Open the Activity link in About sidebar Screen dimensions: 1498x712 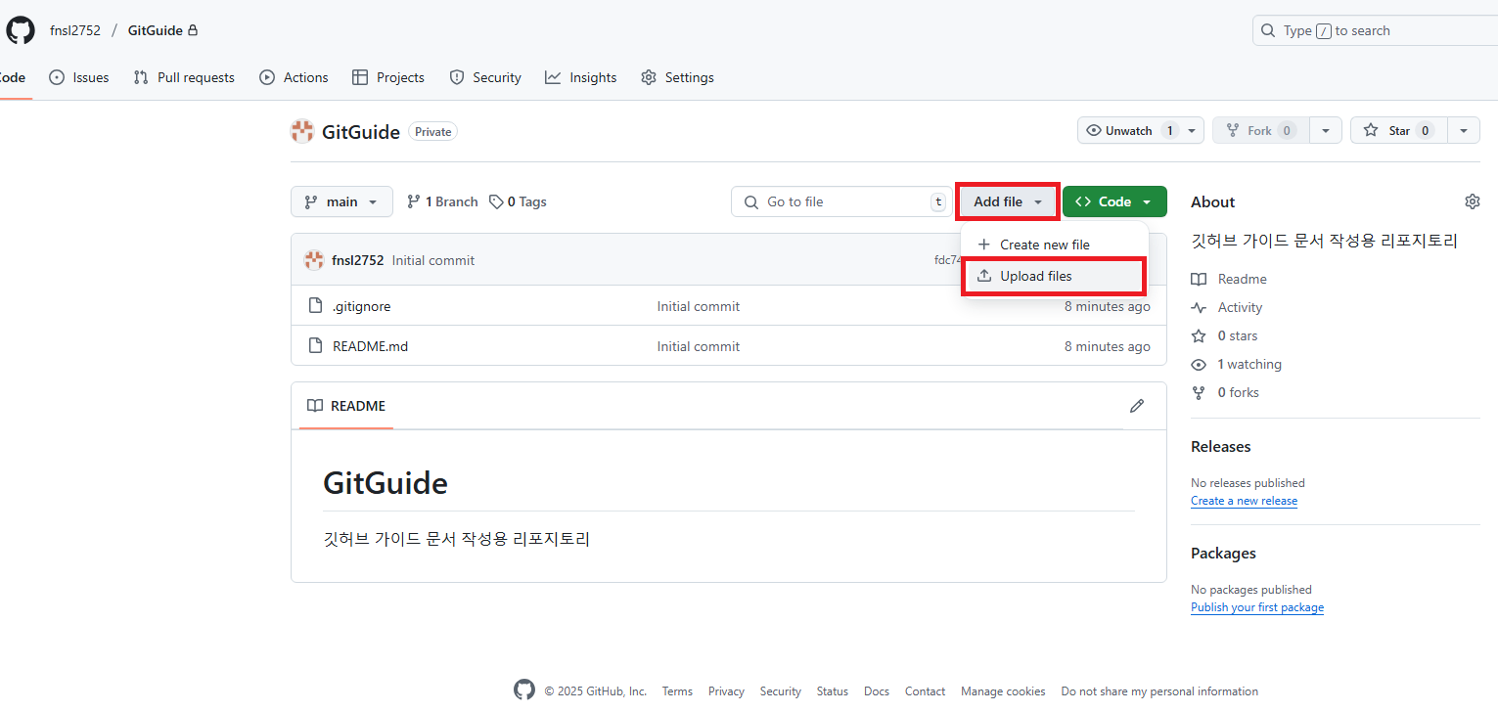(x=1227, y=307)
